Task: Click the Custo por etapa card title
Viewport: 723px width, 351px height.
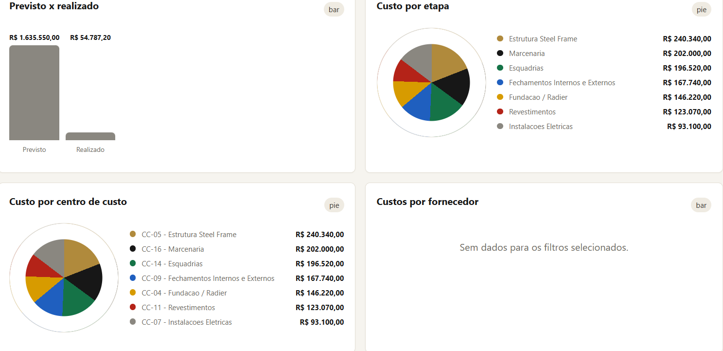Action: click(x=413, y=6)
